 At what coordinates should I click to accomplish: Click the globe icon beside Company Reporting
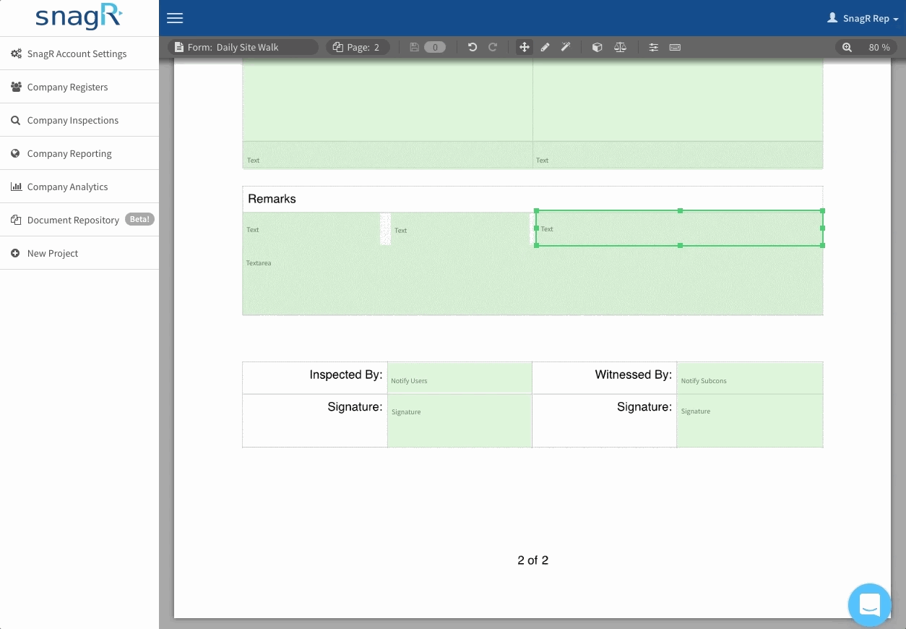(15, 153)
